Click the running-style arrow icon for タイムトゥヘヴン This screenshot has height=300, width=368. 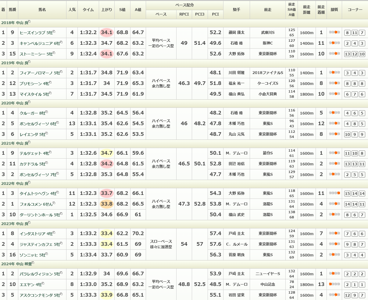coord(334,193)
